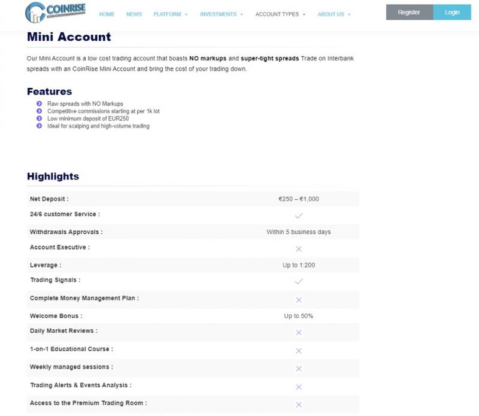Click "Low minimum deposit of EUR250" text
Viewport: 479px width, 416px height.
[88, 119]
